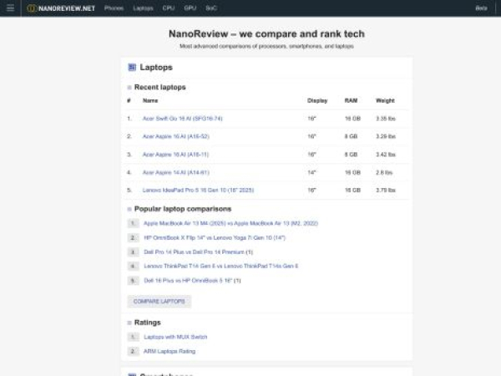Click the Popular laptop comparisons heading

[183, 209]
